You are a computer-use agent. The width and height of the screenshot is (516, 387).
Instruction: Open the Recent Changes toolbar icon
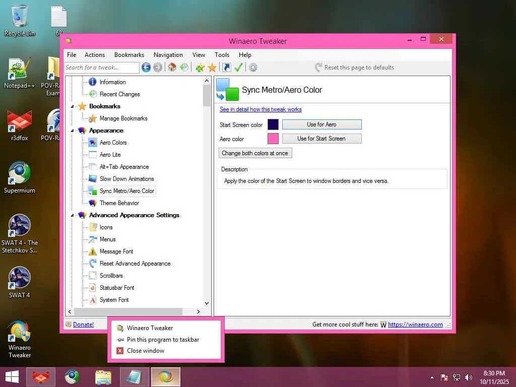(x=184, y=68)
